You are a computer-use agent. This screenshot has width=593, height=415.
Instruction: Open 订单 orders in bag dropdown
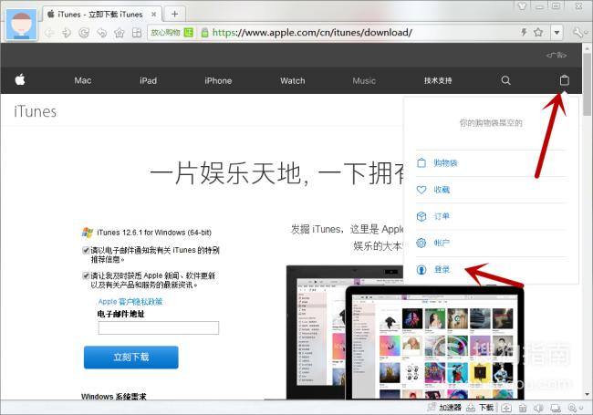[442, 216]
